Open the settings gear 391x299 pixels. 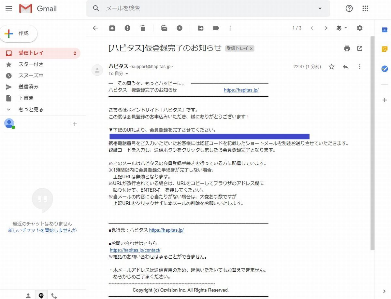pos(360,28)
